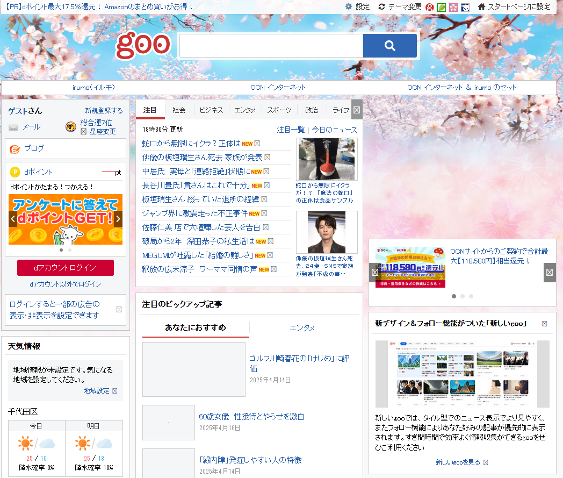Image resolution: width=563 pixels, height=478 pixels.
Task: Click the goo logo
Action: click(143, 45)
